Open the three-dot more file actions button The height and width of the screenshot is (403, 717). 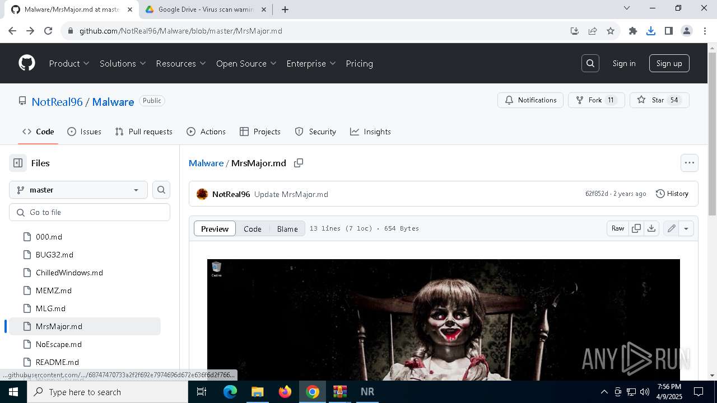[x=690, y=163]
